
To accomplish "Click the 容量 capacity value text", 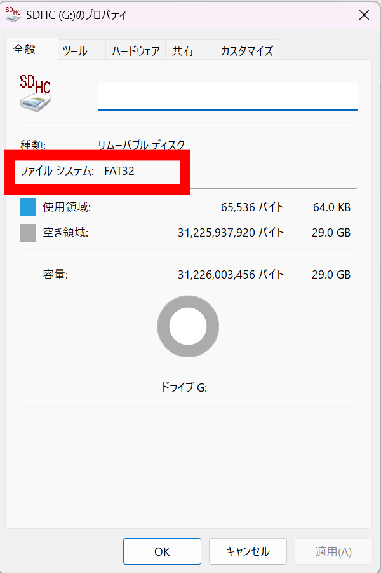I will coord(231,275).
